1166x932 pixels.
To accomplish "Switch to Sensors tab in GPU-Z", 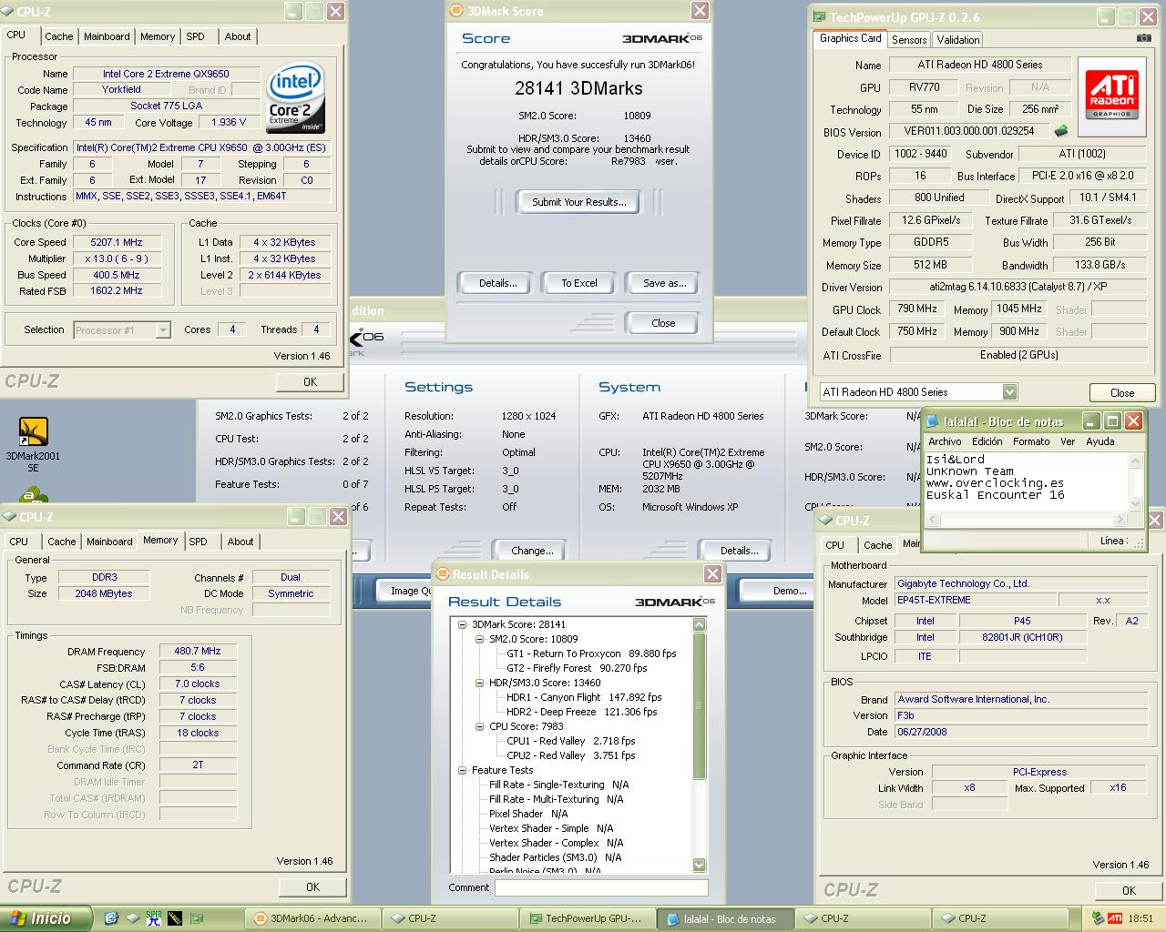I will pos(909,39).
